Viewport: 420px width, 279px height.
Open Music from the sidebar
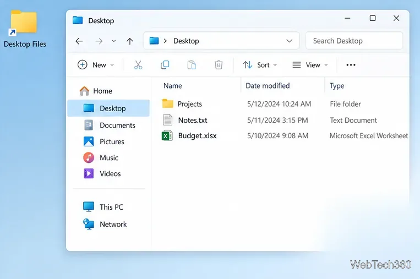pos(100,158)
